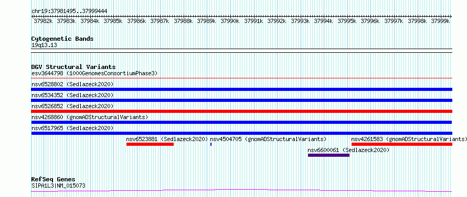Open variant label nsv4261583
The image size is (467, 197).
click(409, 139)
